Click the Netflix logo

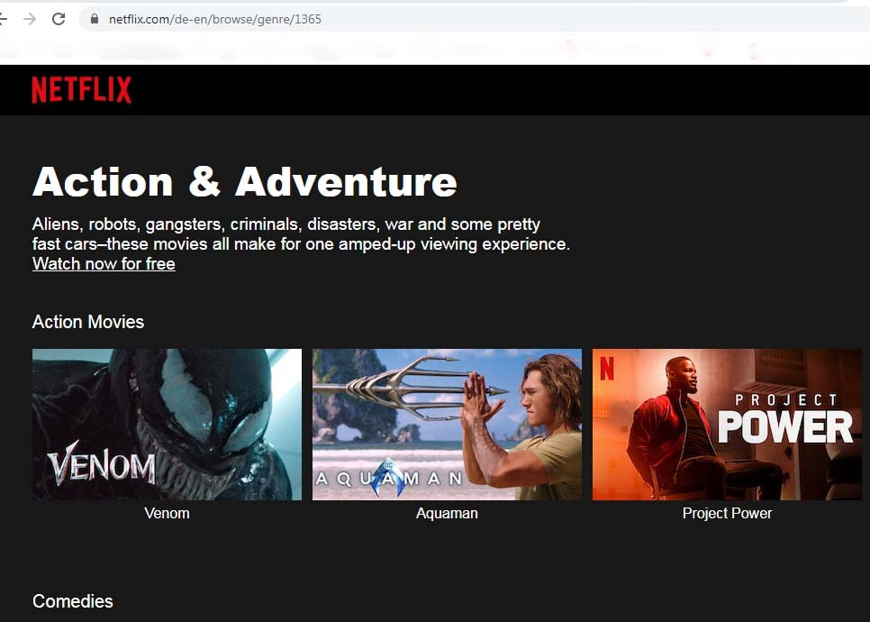pyautogui.click(x=82, y=90)
